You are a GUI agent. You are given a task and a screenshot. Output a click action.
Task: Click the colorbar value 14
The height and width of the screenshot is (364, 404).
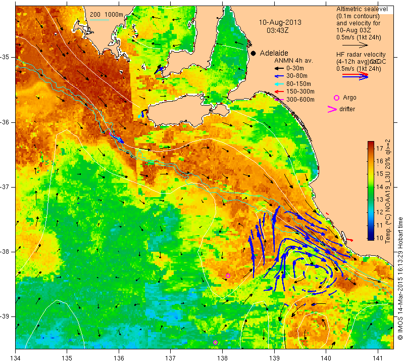click(380, 187)
